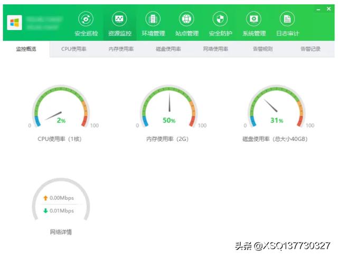The width and height of the screenshot is (338, 258).
Task: Minimize the window
Action: coord(318,9)
